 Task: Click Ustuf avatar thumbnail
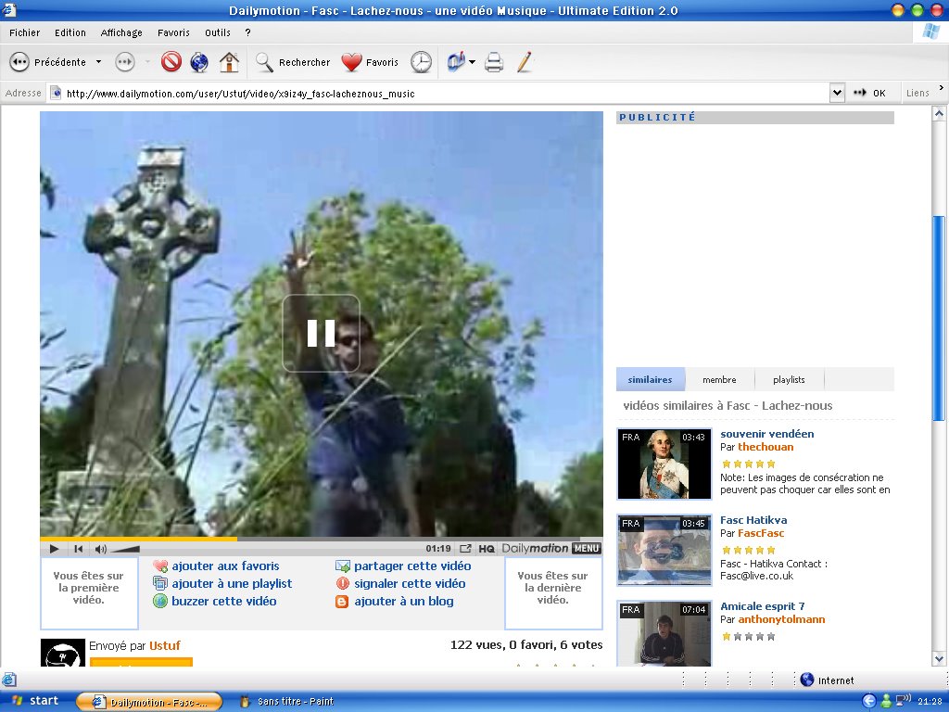click(x=63, y=654)
